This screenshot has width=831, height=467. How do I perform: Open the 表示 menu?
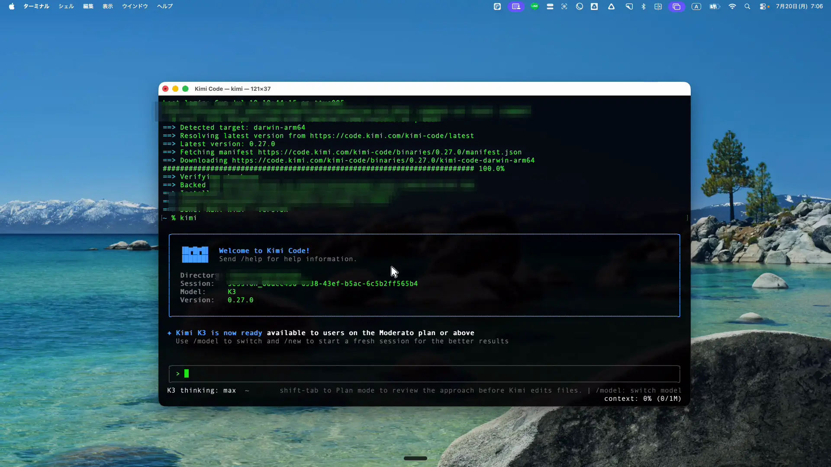(108, 6)
